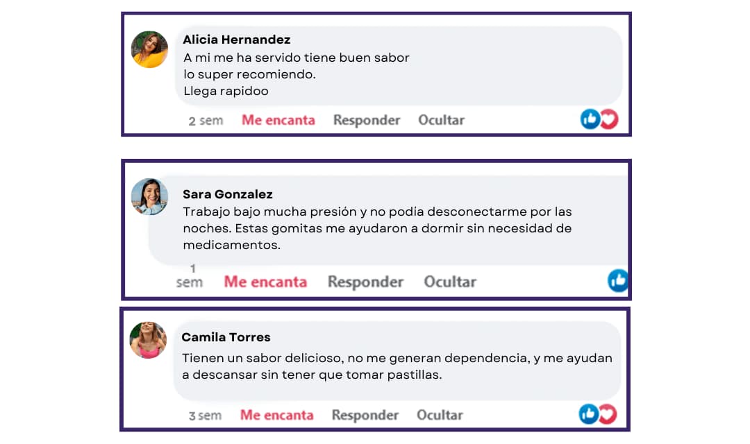Click Responder under Sara Gonzalez's comment

pyautogui.click(x=365, y=282)
